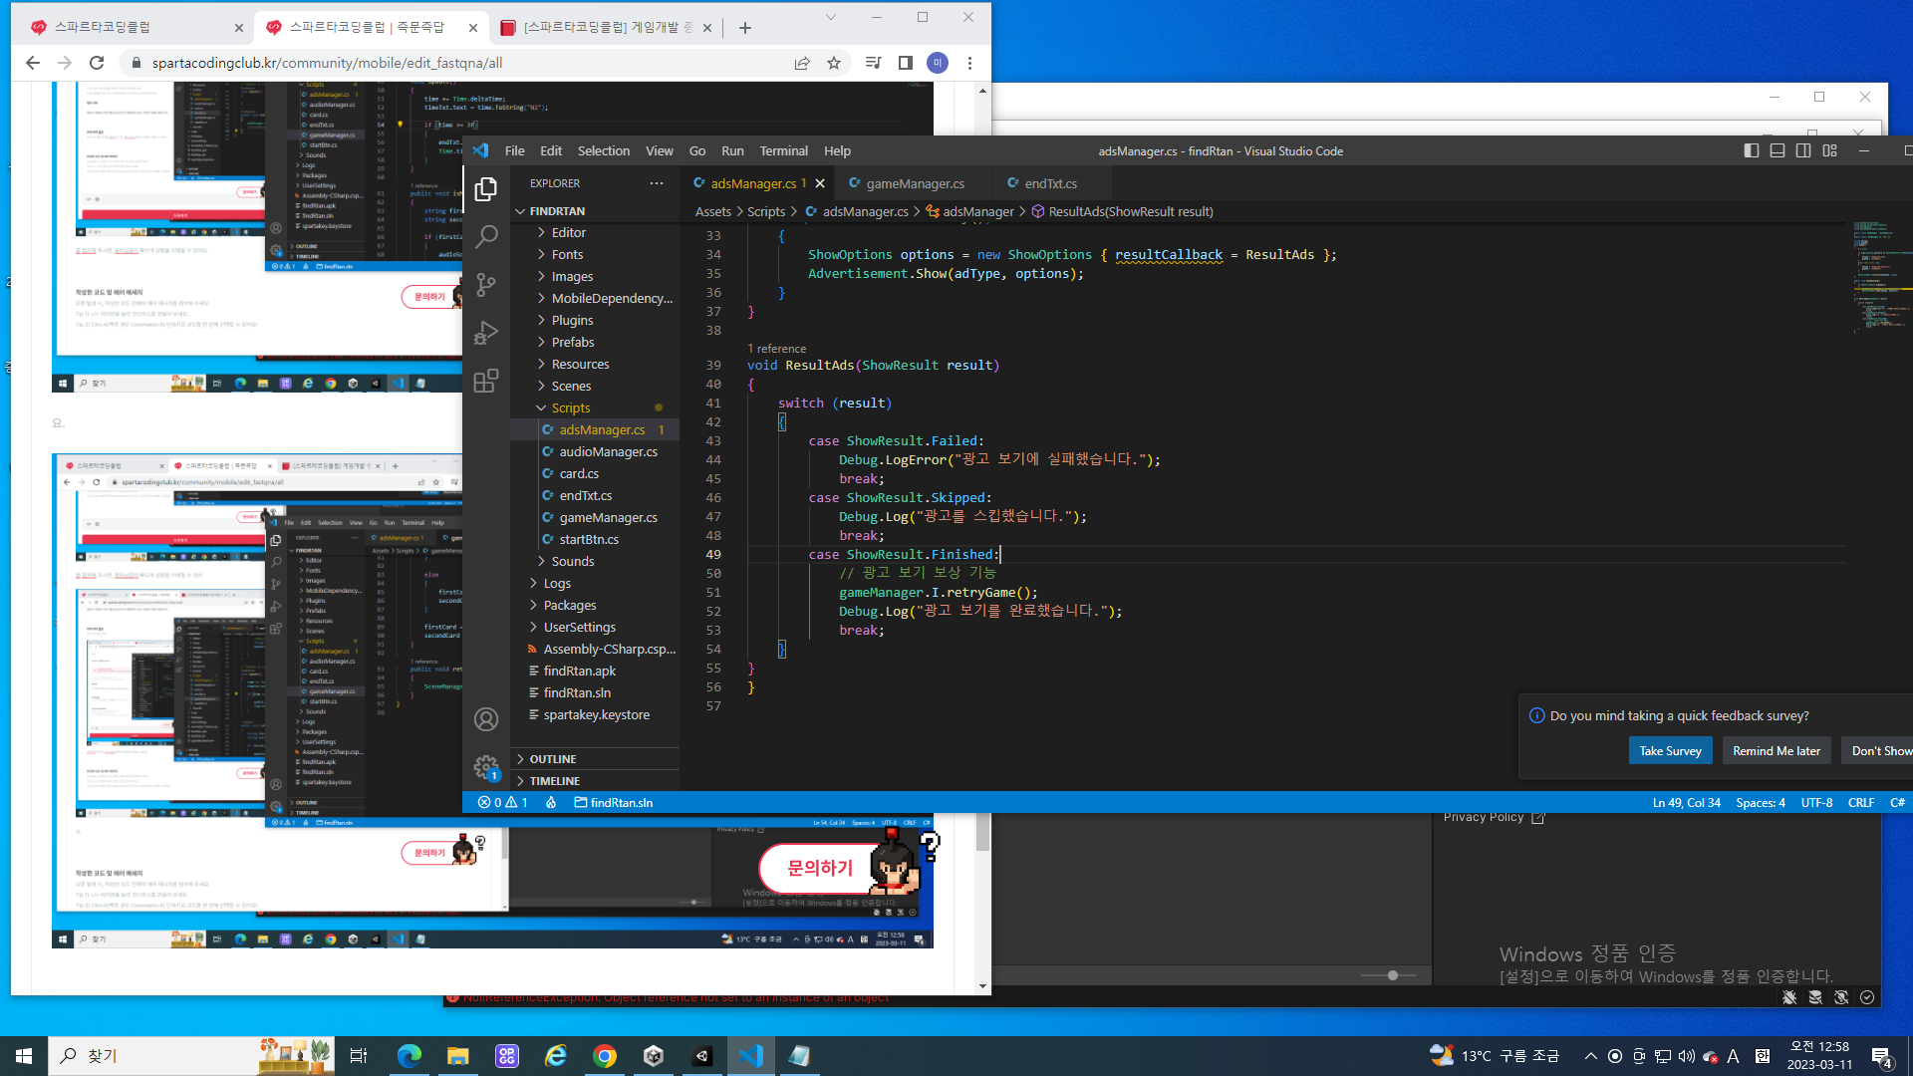Image resolution: width=1913 pixels, height=1076 pixels.
Task: Expand the Prefabs folder
Action: tap(595, 342)
